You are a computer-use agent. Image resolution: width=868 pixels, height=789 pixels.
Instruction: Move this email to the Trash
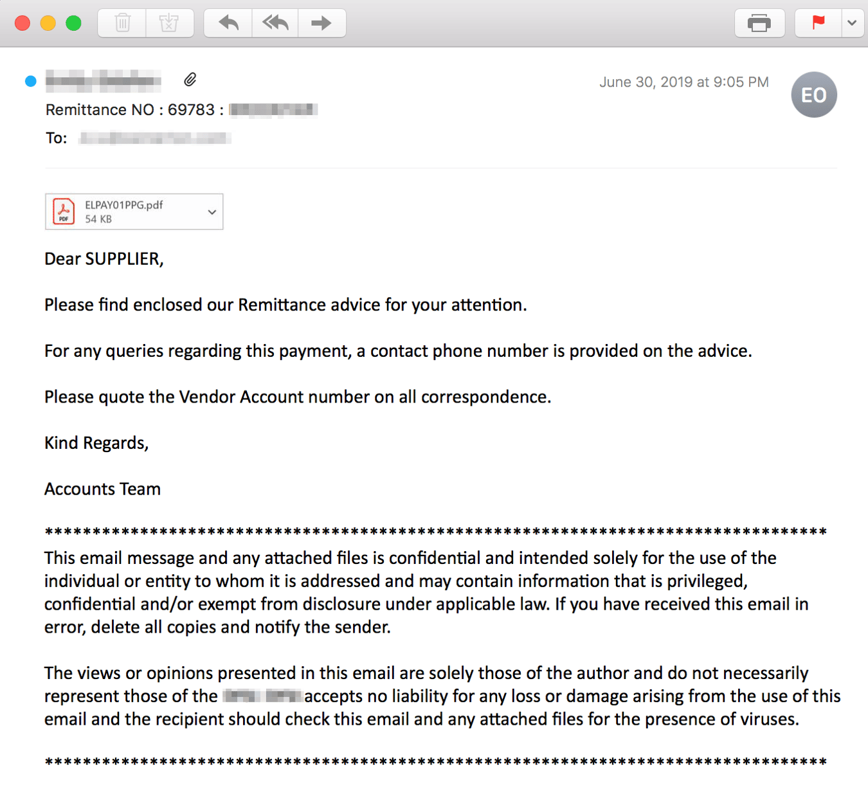click(121, 23)
